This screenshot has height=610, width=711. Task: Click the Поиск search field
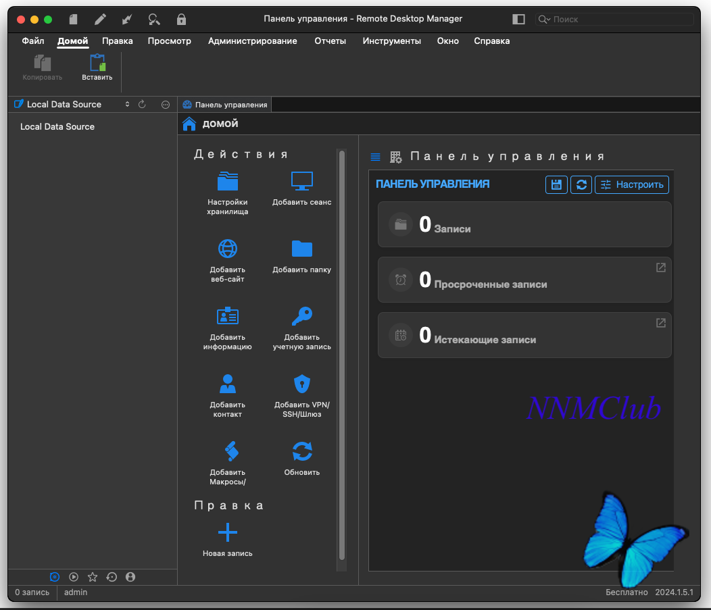pos(615,20)
